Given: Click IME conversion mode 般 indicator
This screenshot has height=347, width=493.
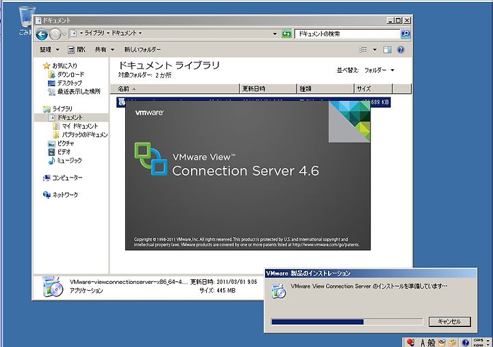Looking at the screenshot, I should (x=431, y=343).
